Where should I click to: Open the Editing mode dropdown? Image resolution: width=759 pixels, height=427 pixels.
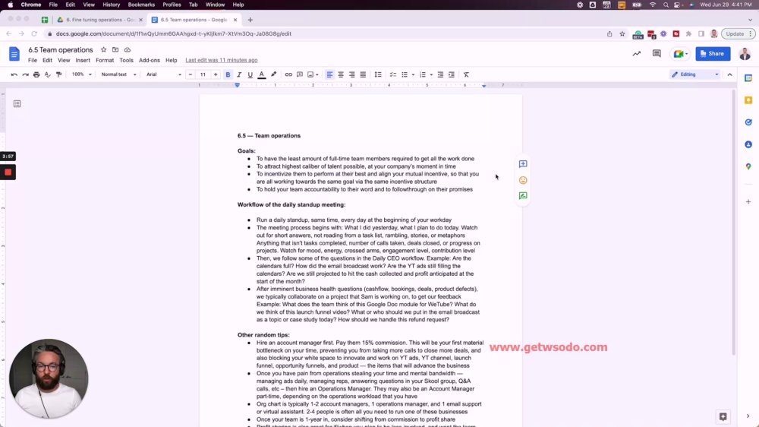pos(695,74)
